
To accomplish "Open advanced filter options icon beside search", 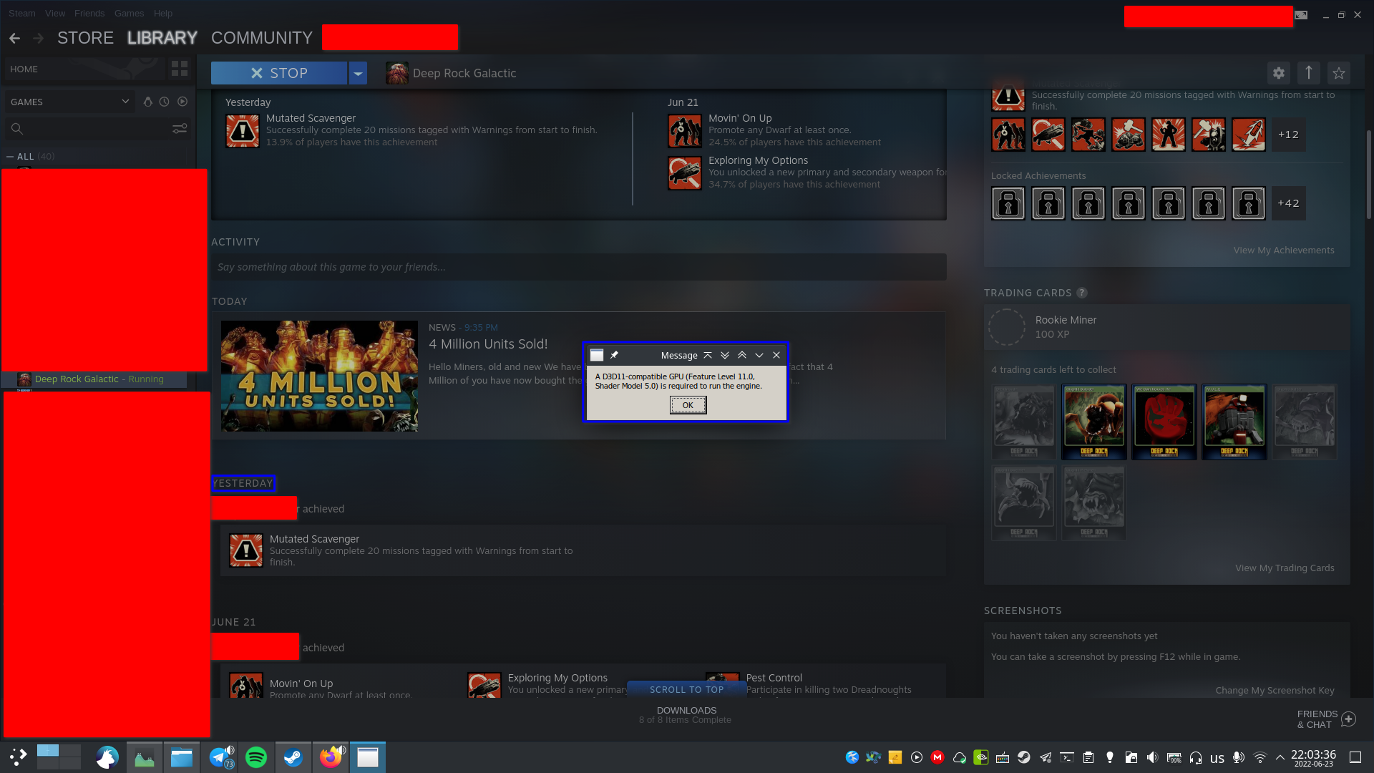I will click(180, 128).
